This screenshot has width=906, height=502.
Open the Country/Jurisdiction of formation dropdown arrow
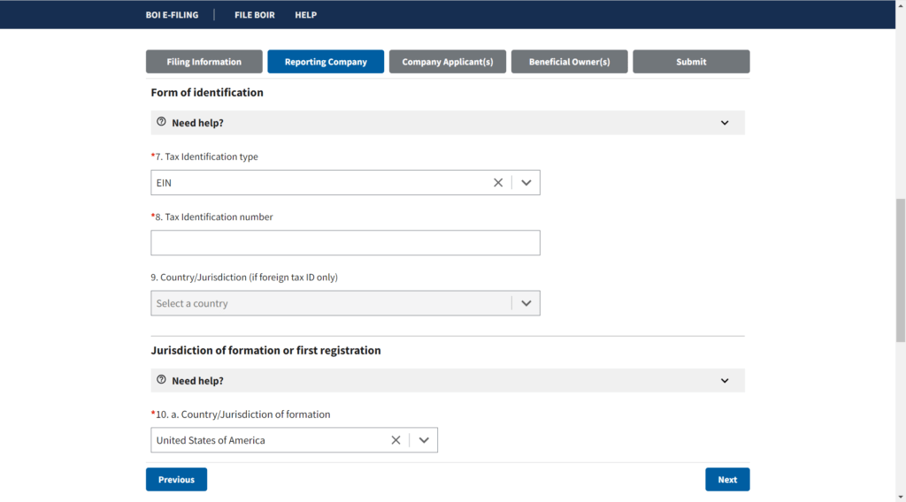[424, 440]
